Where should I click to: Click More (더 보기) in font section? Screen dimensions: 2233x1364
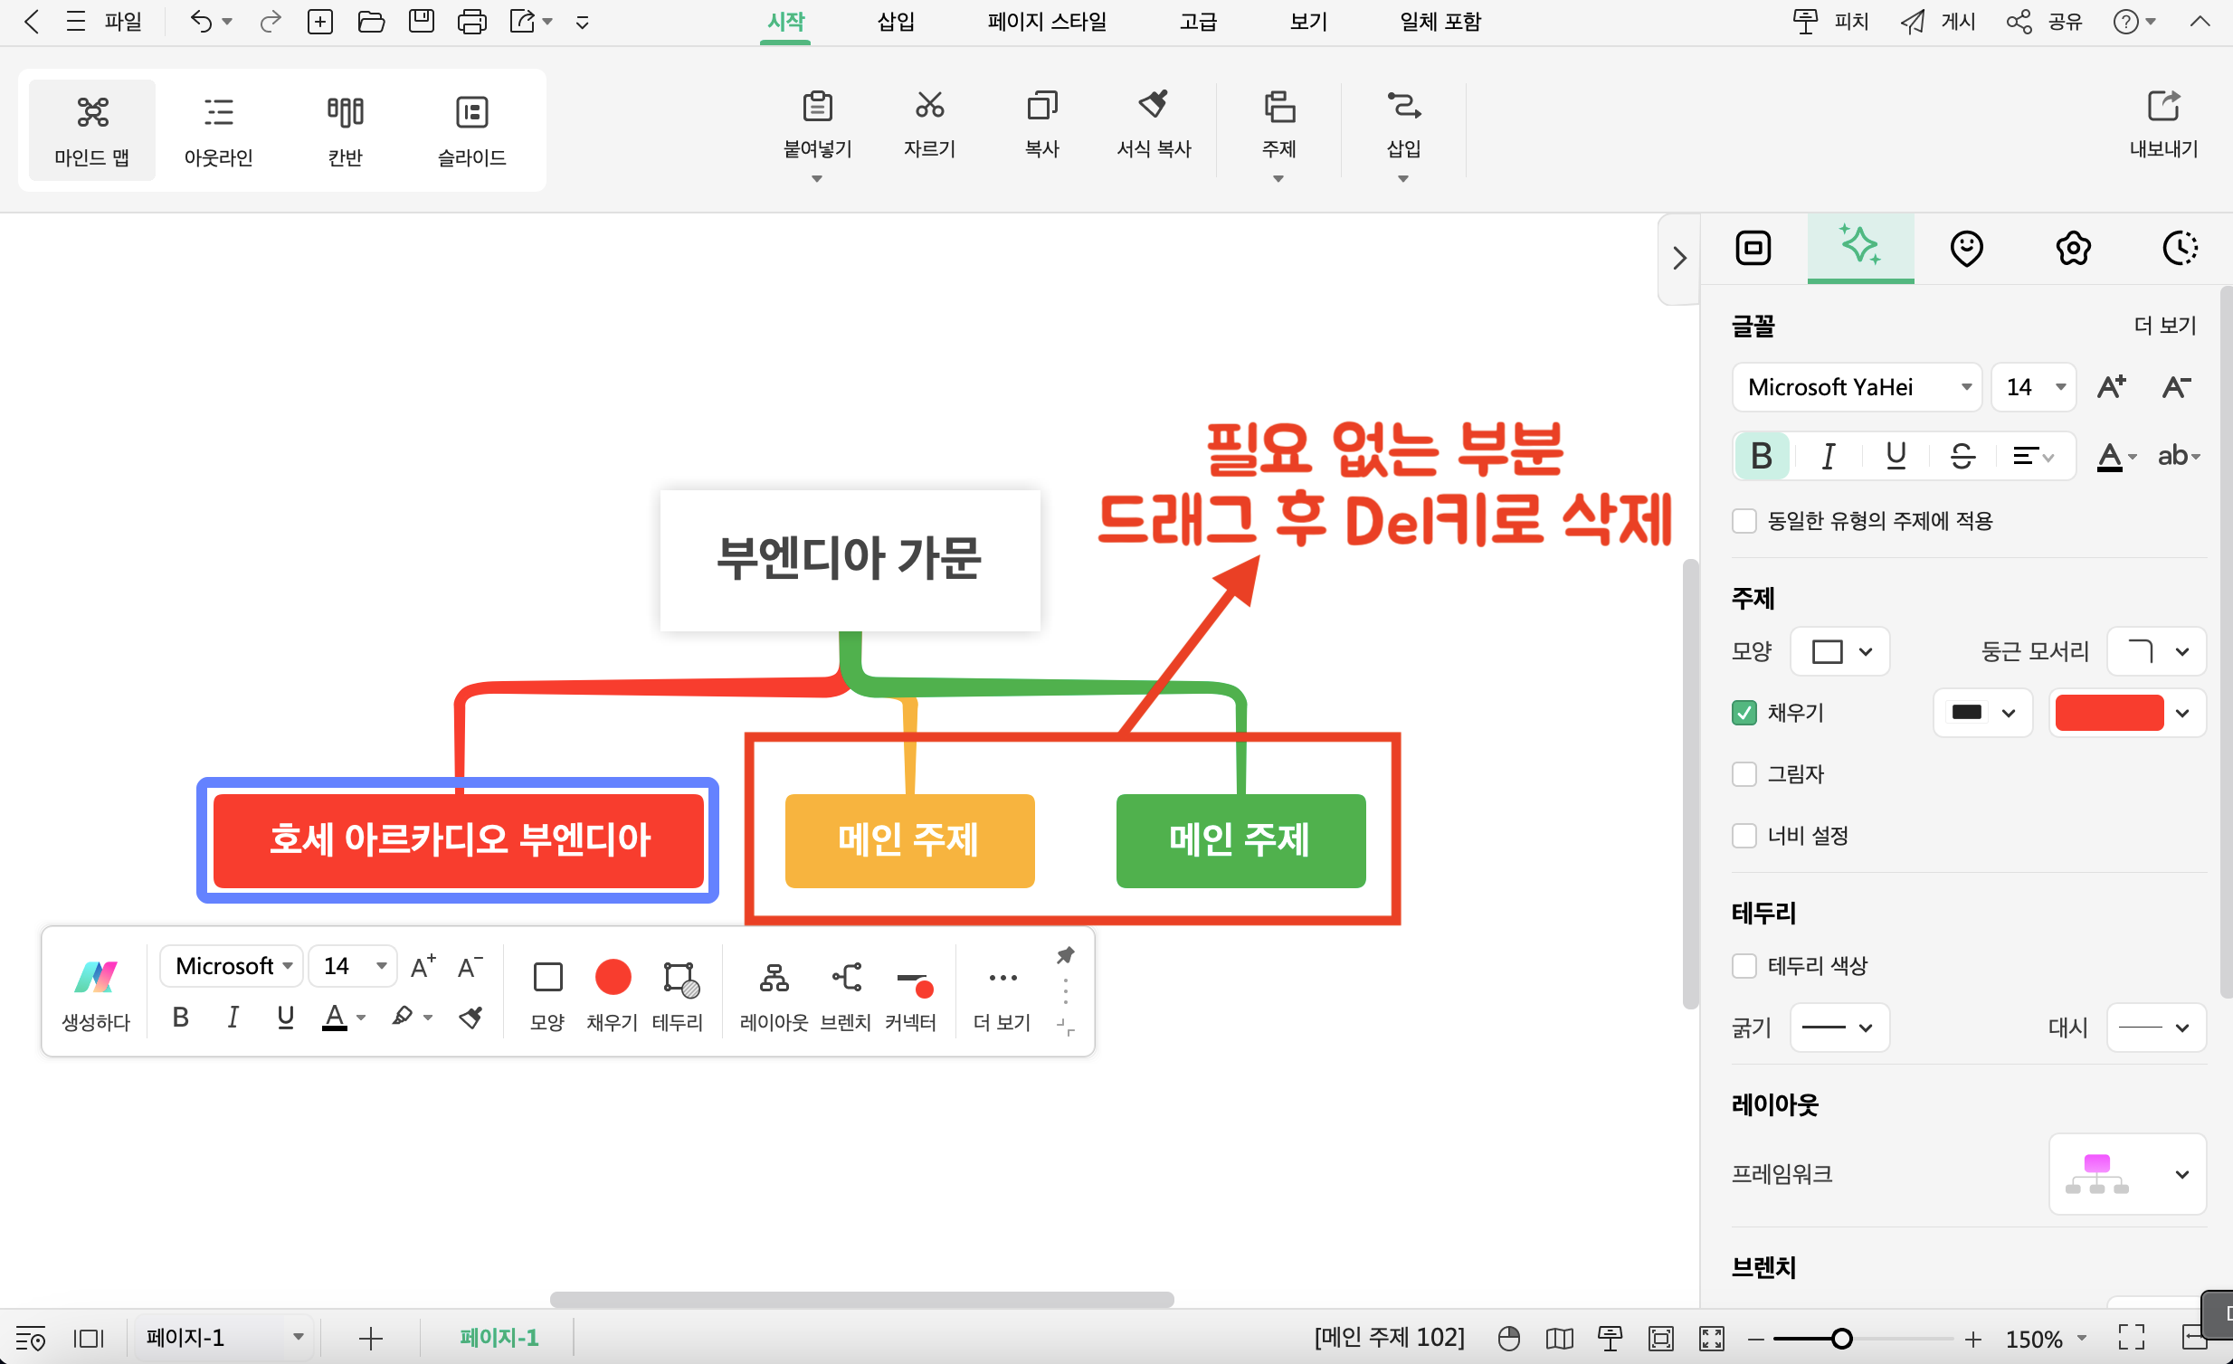(2164, 325)
